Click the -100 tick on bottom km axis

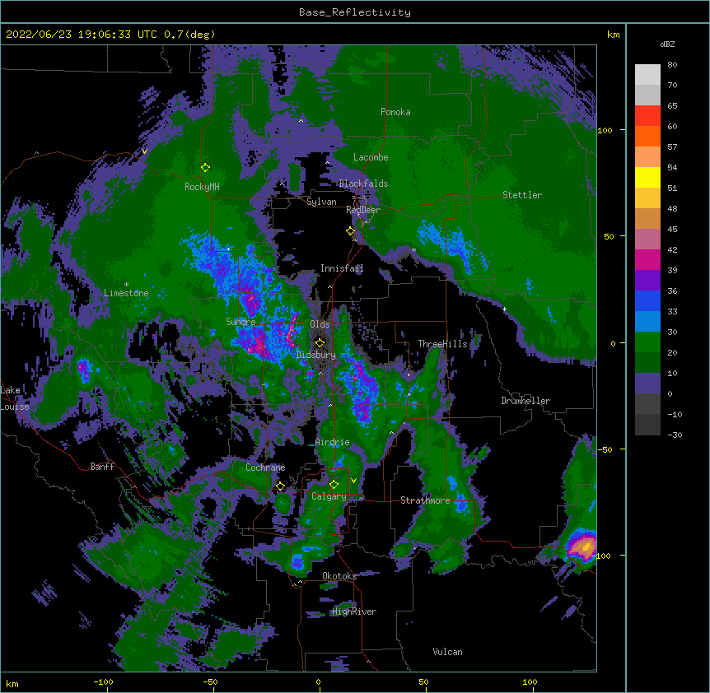[103, 682]
